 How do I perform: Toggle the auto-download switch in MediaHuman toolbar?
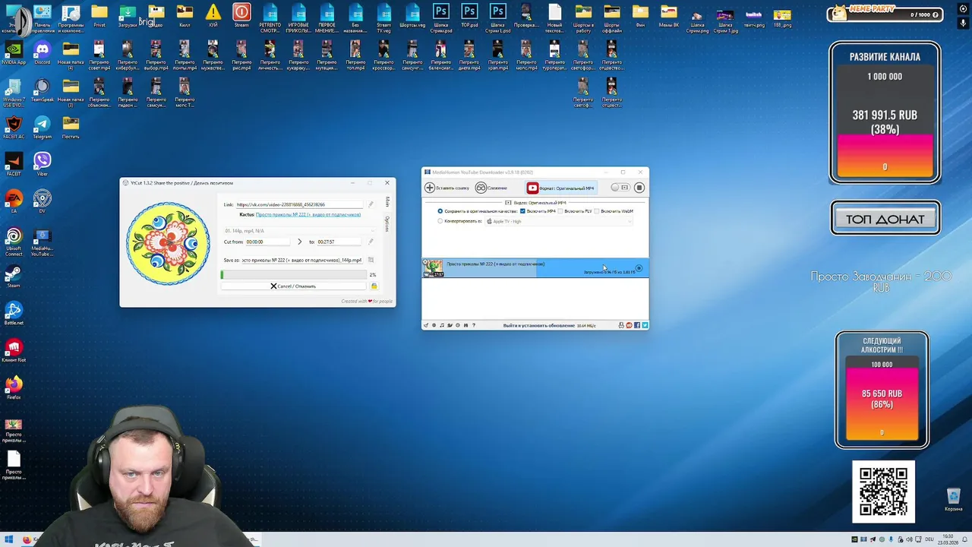tap(620, 188)
